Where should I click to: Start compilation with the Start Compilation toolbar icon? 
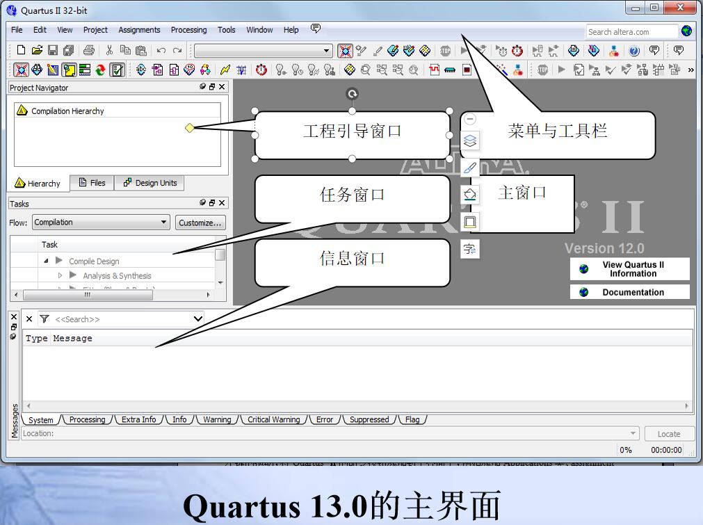point(465,50)
